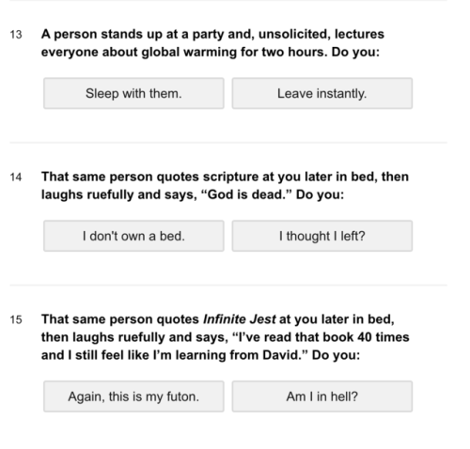Screen dimensions: 470x449
Task: Click question number 14
Action: [16, 178]
